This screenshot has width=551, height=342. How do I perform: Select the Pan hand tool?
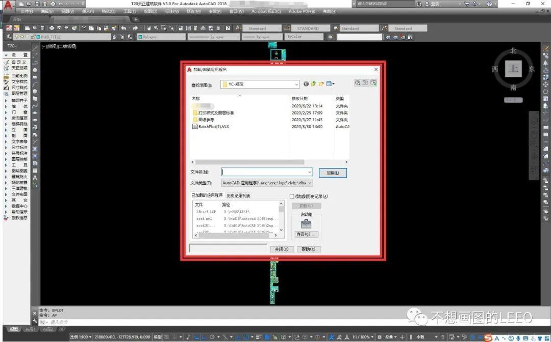click(149, 28)
